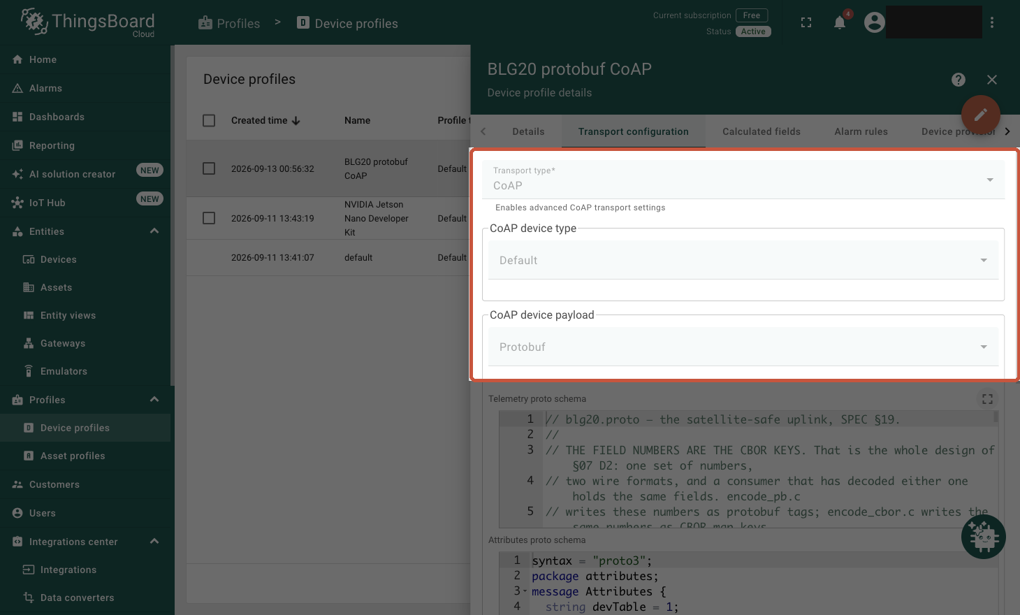Click into the Attributes proto schema editor
This screenshot has height=615, width=1020.
(x=748, y=584)
